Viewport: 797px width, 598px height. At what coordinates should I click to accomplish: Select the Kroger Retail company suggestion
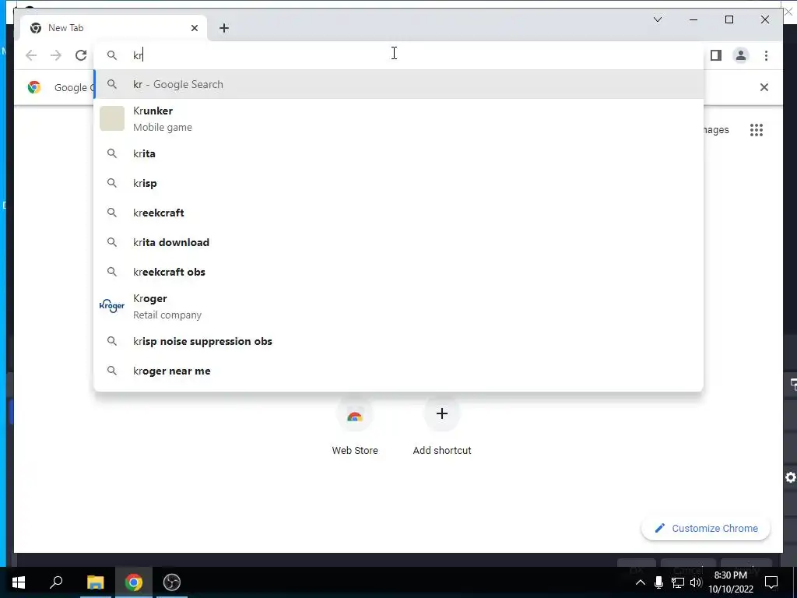(x=399, y=306)
